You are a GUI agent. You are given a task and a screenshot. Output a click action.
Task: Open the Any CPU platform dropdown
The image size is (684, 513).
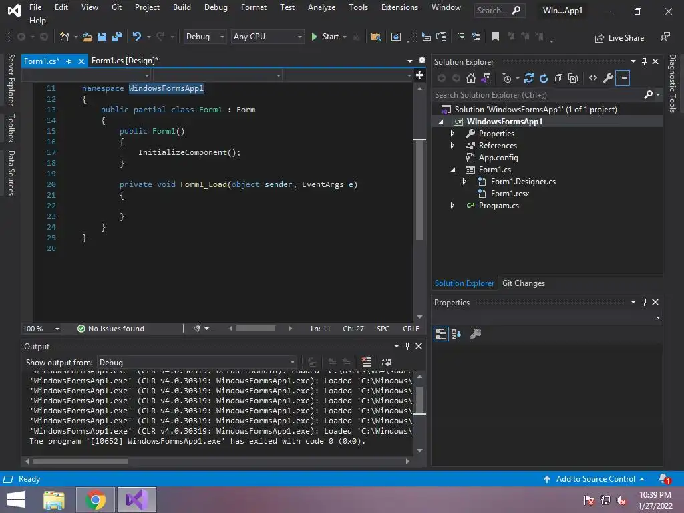click(267, 37)
